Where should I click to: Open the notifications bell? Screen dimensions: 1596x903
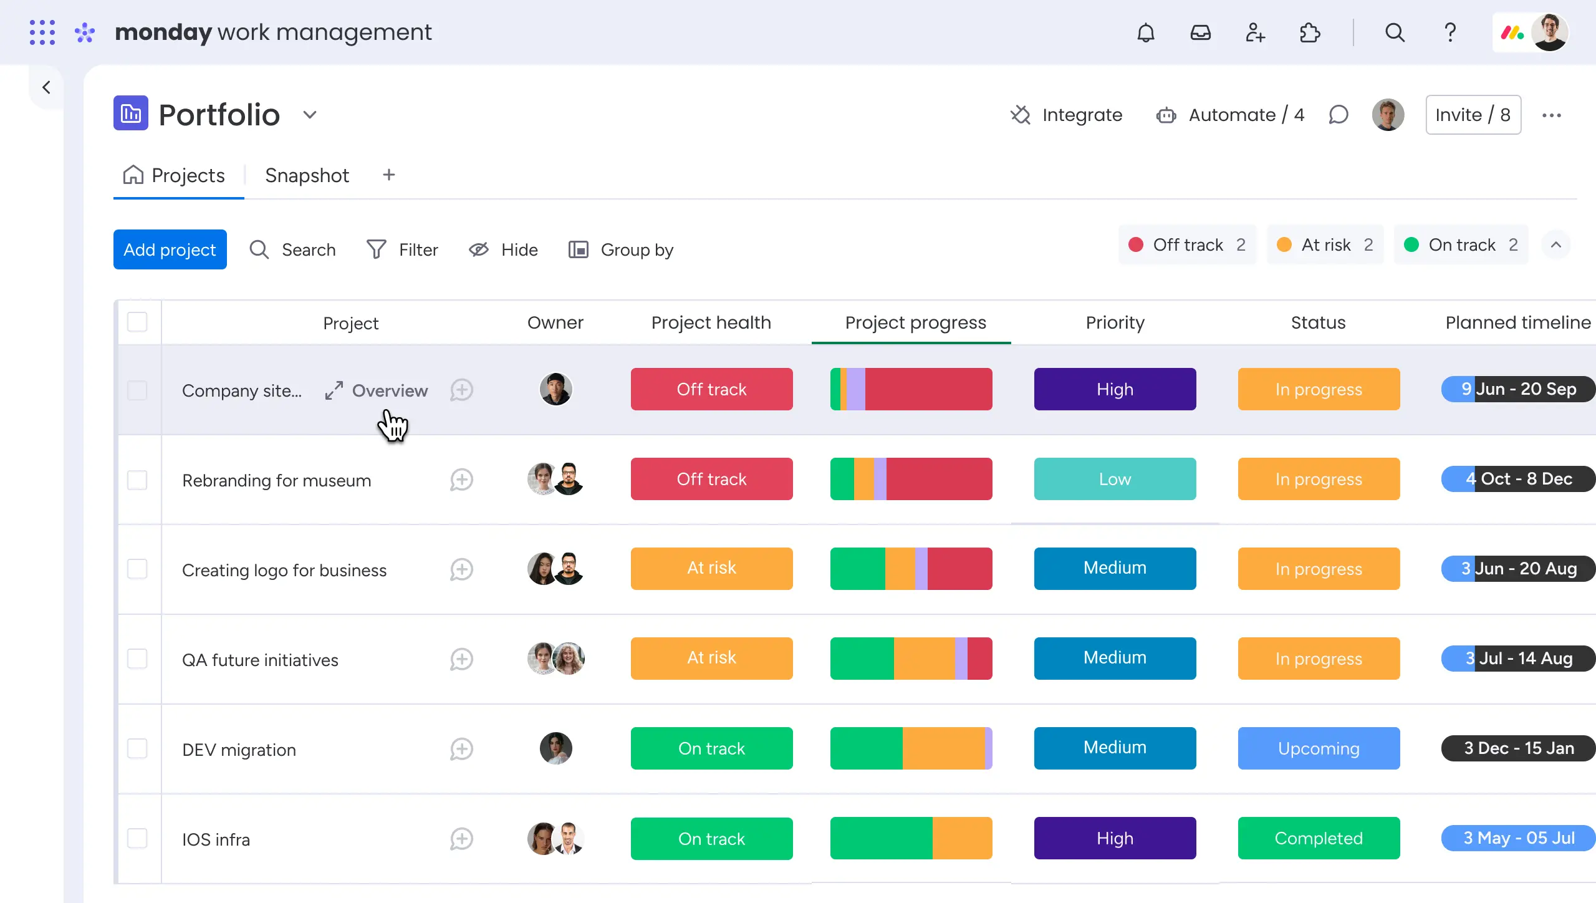pyautogui.click(x=1146, y=32)
